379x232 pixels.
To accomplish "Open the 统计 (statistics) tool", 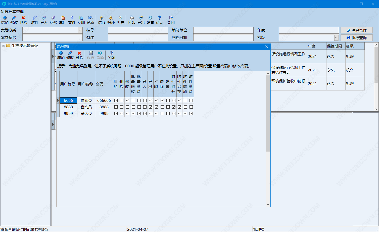I will pyautogui.click(x=63, y=20).
